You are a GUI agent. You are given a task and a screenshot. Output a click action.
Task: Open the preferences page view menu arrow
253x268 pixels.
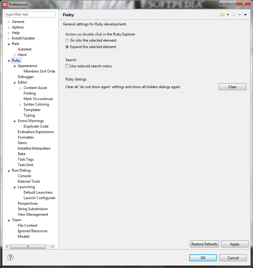tap(245, 15)
